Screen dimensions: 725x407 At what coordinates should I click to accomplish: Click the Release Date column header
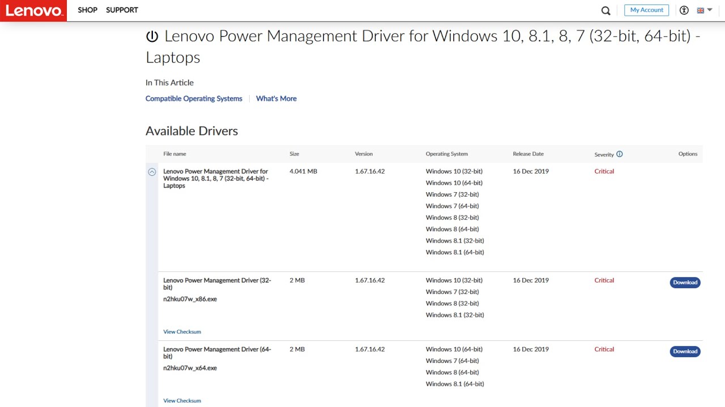coord(528,154)
